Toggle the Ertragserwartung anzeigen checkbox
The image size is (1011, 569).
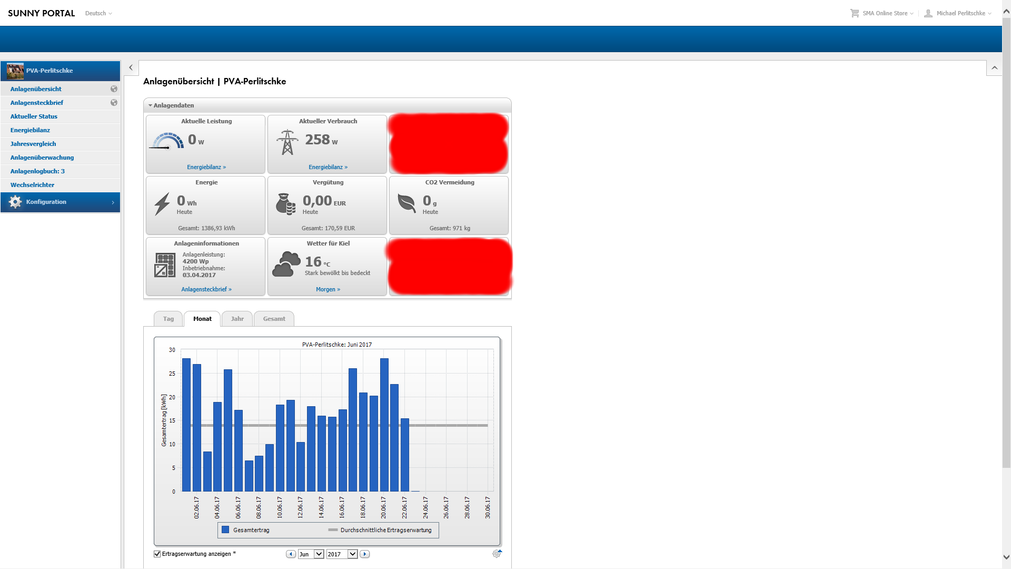[157, 554]
